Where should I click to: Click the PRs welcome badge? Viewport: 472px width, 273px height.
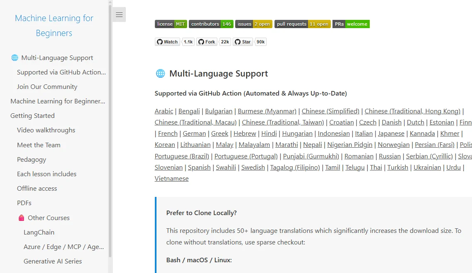pyautogui.click(x=351, y=24)
